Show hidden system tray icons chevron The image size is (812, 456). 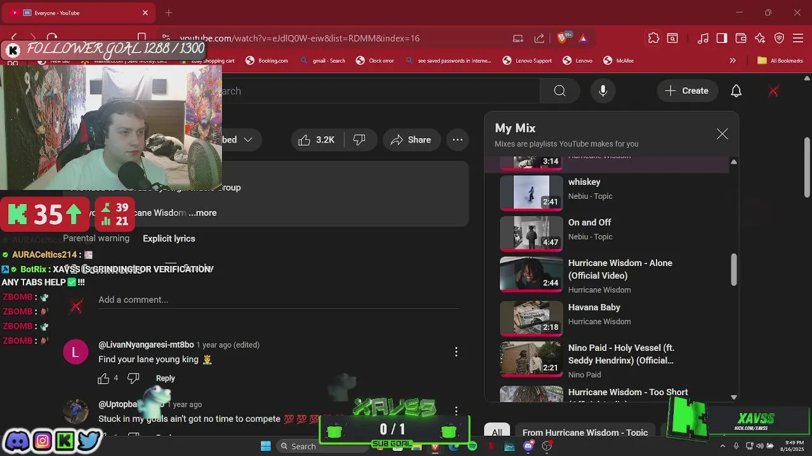723,446
